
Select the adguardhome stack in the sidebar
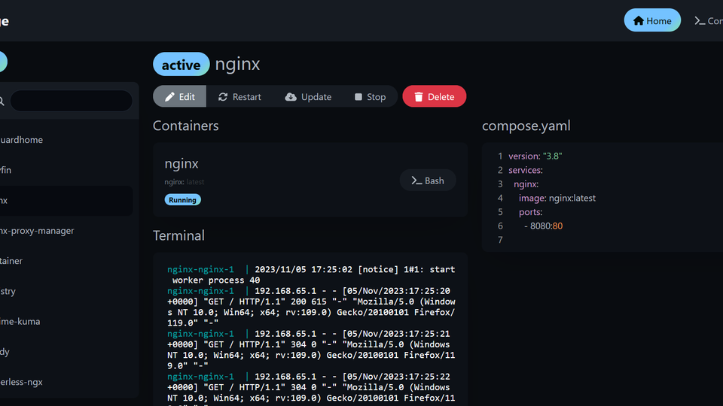(66, 140)
